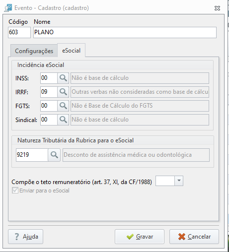
Task: Click the Evento window title icon
Action: tap(8, 8)
